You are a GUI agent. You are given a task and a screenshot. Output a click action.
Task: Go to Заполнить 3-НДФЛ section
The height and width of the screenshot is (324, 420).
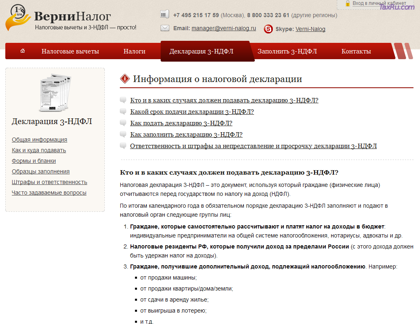click(287, 51)
